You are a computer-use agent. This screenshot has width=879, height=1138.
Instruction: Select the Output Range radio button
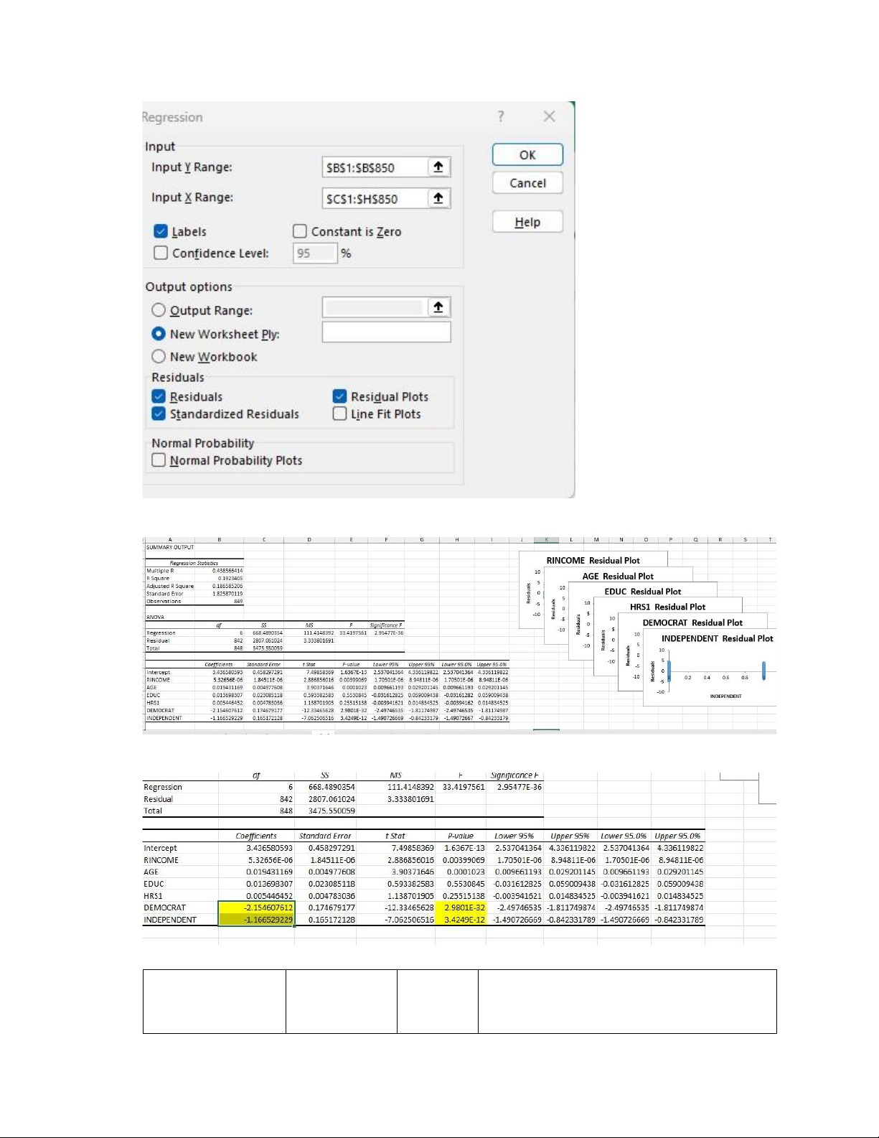click(x=159, y=310)
